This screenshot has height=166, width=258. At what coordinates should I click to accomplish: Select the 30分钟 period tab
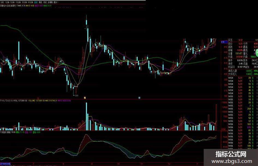tap(24, 2)
